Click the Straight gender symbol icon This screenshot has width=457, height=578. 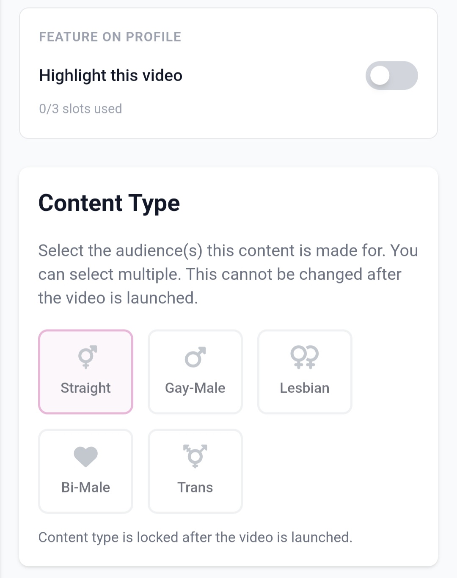87,357
